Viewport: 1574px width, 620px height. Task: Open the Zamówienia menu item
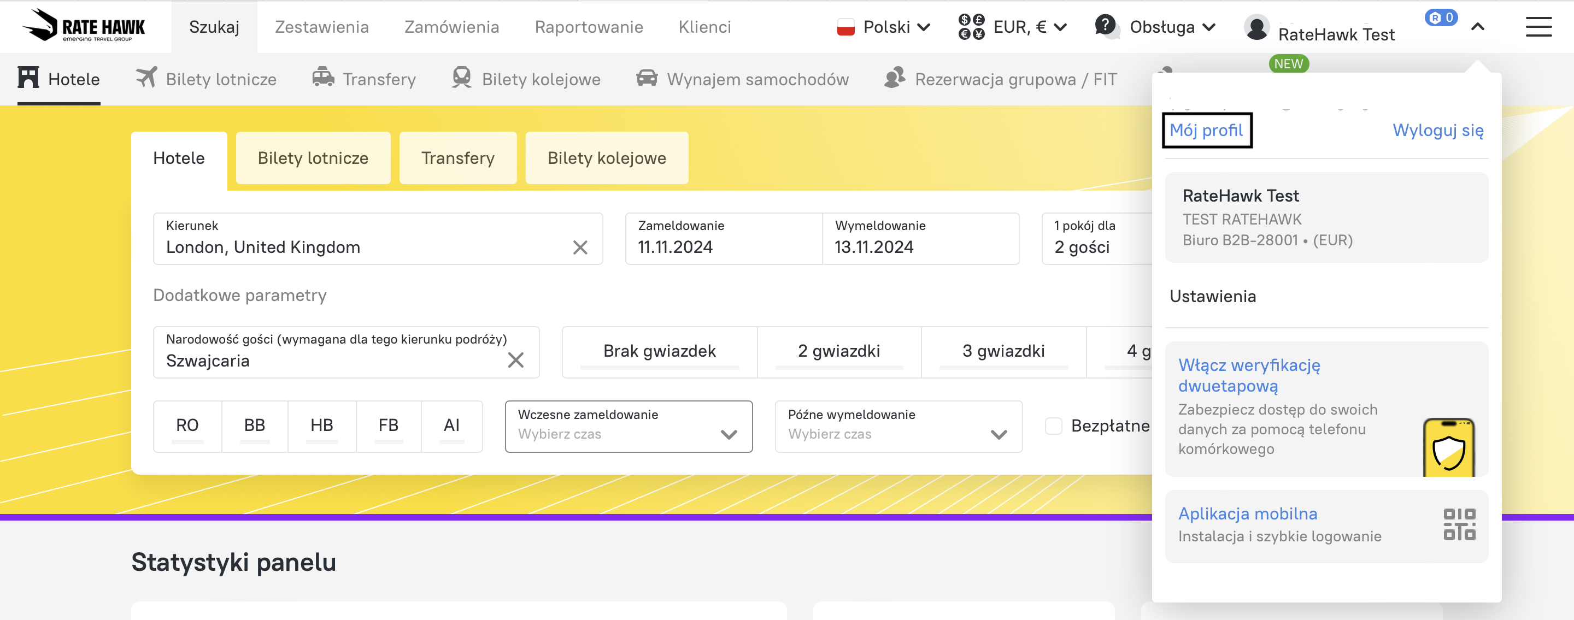[x=451, y=27]
